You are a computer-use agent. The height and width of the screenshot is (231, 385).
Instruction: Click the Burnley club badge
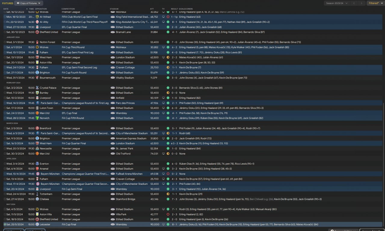click(x=37, y=93)
